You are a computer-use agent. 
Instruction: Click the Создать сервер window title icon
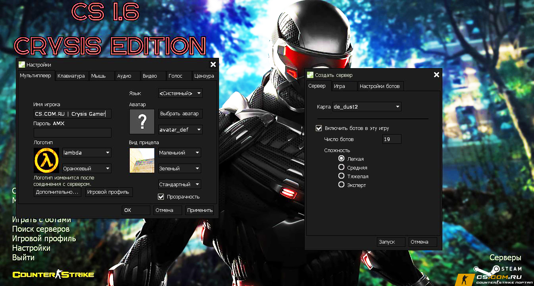point(310,75)
